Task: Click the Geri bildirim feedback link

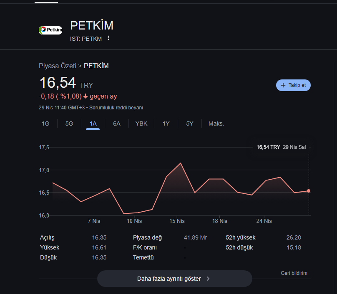Action: [x=294, y=273]
